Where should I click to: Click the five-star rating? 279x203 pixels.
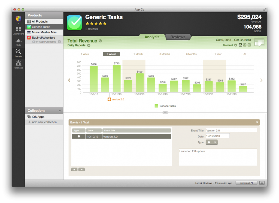96,23
